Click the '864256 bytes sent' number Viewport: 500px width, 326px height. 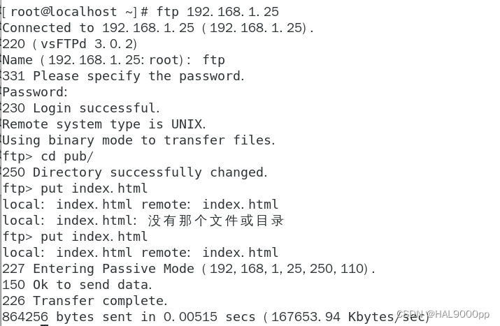tap(25, 318)
